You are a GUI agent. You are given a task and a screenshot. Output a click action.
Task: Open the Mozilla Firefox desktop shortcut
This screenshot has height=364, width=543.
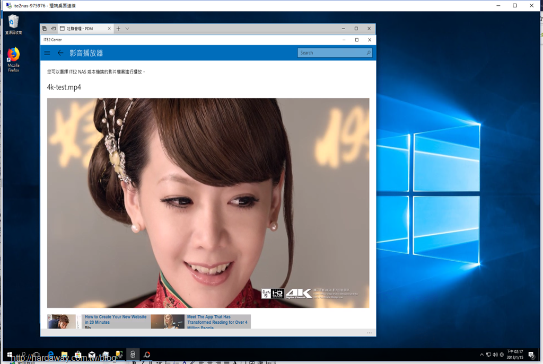pyautogui.click(x=13, y=59)
